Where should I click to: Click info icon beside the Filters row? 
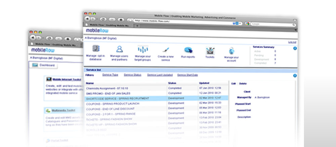pyautogui.click(x=295, y=76)
